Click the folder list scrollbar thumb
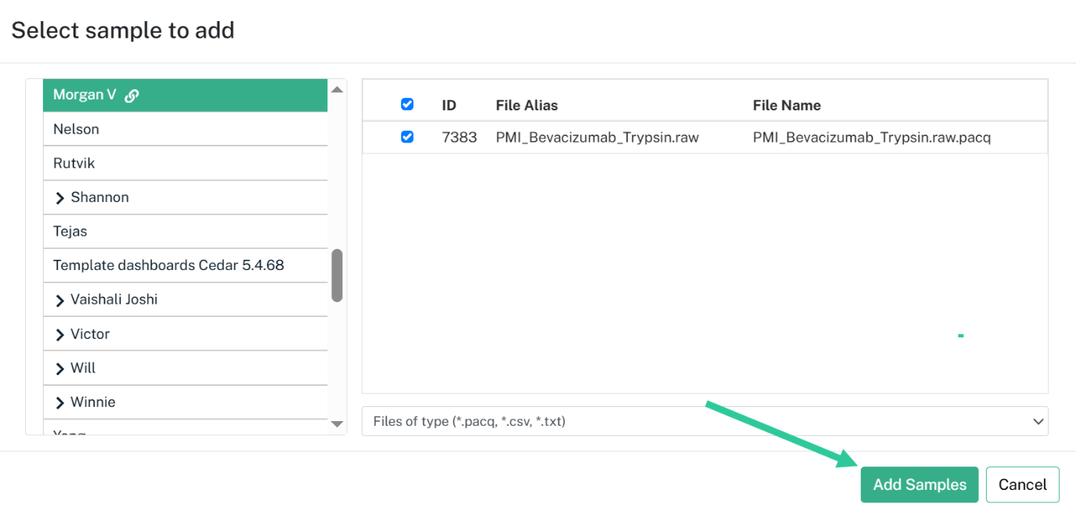This screenshot has width=1076, height=515. (x=337, y=276)
